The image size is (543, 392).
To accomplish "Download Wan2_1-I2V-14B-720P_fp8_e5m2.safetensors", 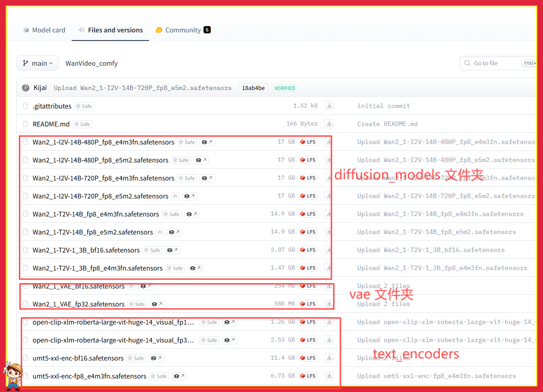I will point(329,196).
